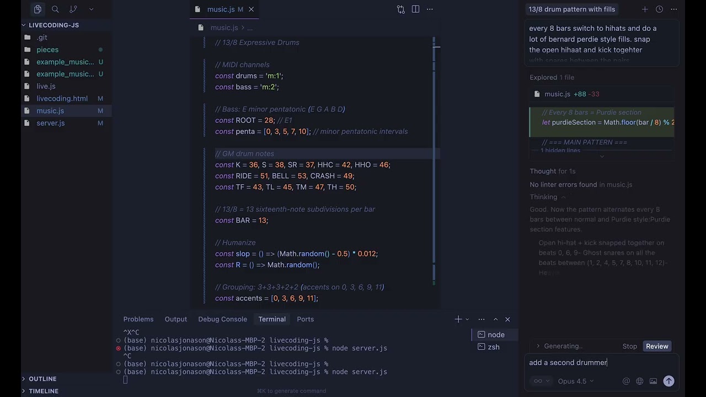Open chat history via the clock icon
This screenshot has width=706, height=397.
point(659,9)
